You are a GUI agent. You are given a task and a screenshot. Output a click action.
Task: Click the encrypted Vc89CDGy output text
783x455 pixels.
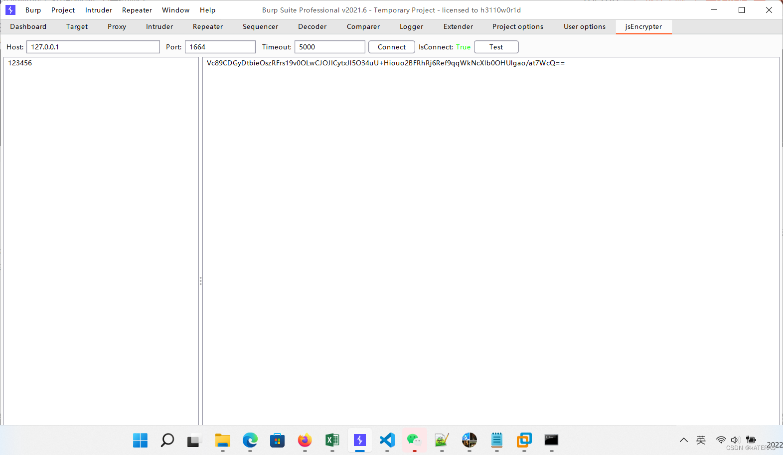point(386,63)
